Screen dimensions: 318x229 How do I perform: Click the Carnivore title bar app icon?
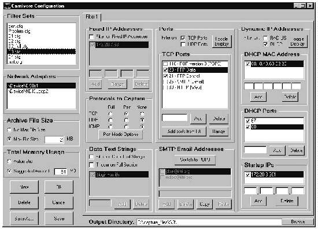(8, 6)
